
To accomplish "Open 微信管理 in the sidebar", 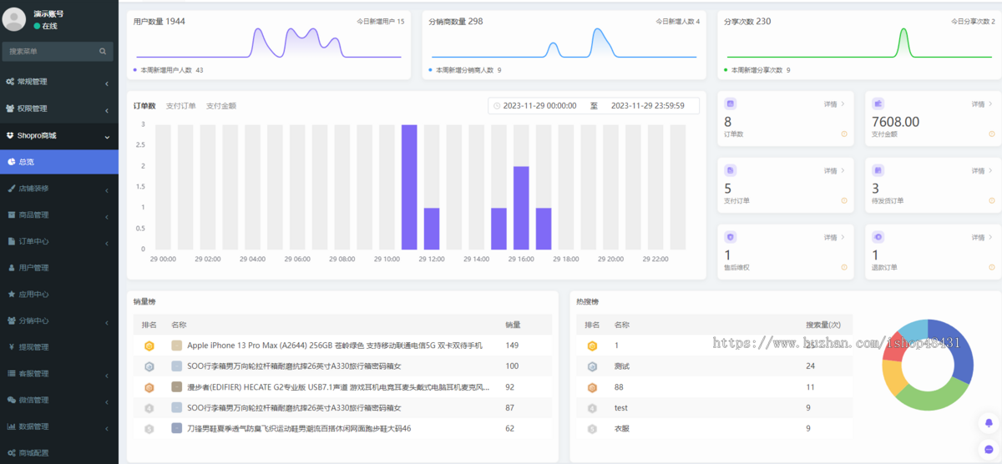I will (59, 400).
